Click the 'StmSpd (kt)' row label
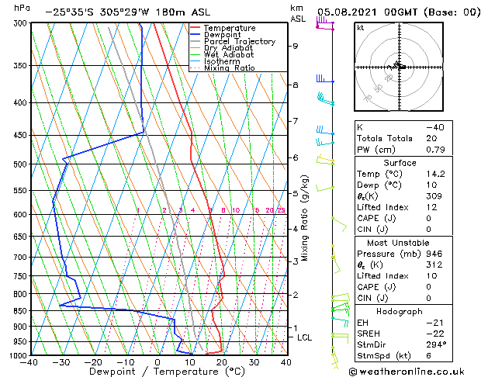488x377 pixels. pyautogui.click(x=384, y=356)
